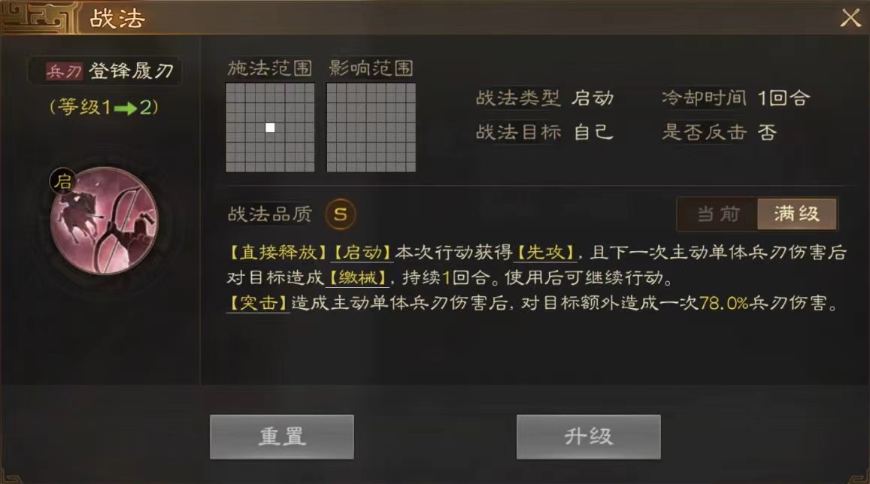
Task: Click the 启 badge on skill portrait
Action: click(63, 180)
